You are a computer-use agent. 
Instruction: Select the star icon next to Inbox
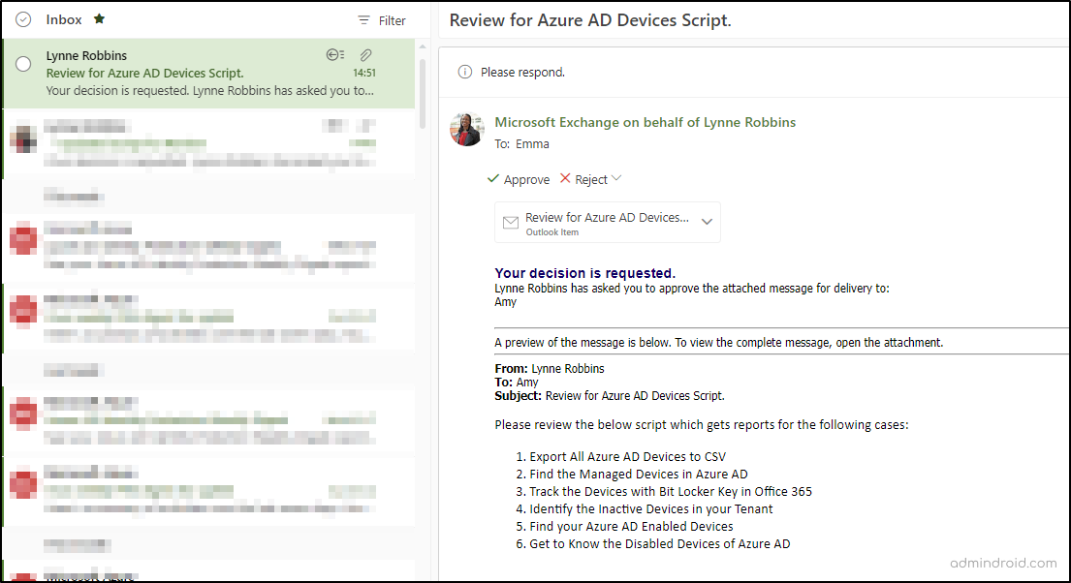(100, 18)
